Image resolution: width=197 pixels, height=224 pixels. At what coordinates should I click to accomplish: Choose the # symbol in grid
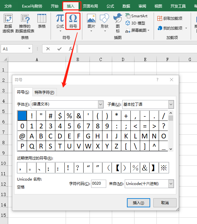tap(51, 116)
